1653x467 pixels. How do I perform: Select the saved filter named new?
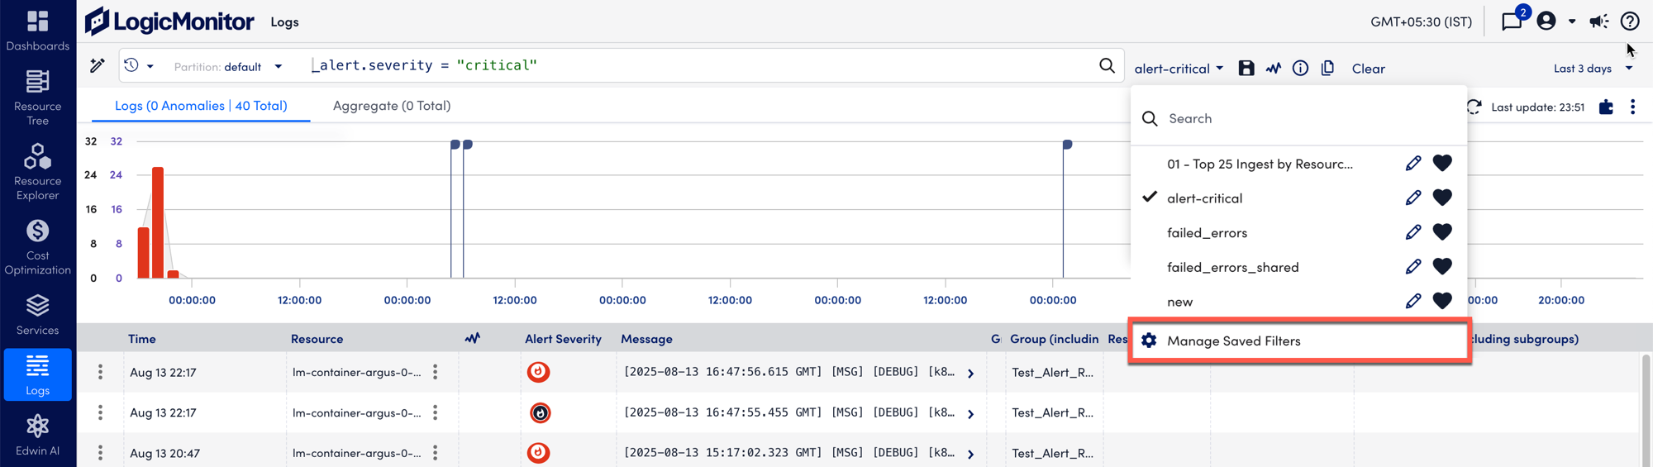(1179, 302)
